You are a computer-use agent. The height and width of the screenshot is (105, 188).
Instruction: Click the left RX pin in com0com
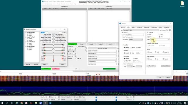coord(45,44)
